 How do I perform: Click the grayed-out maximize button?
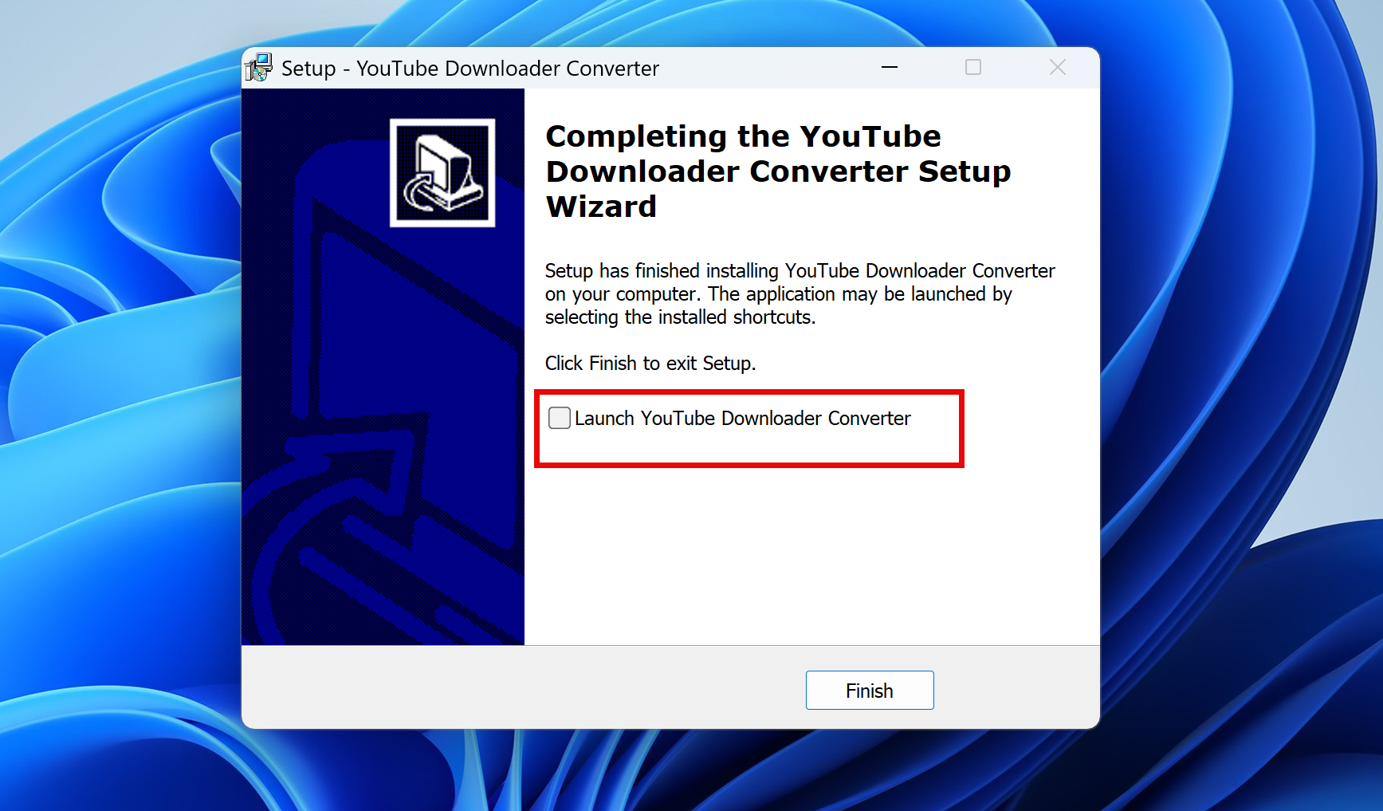click(973, 68)
